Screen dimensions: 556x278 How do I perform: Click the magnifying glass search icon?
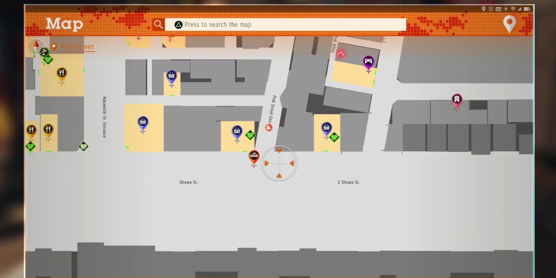pyautogui.click(x=158, y=24)
